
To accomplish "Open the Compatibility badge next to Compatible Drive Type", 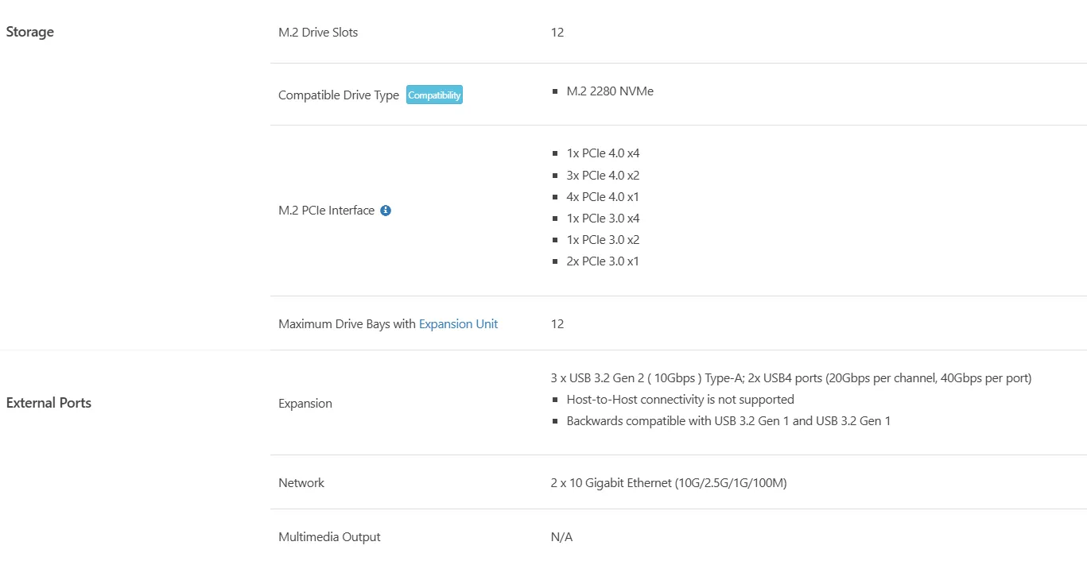I will pos(434,95).
